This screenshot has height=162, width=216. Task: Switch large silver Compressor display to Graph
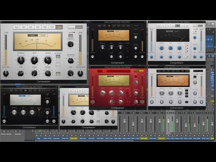(x=43, y=36)
